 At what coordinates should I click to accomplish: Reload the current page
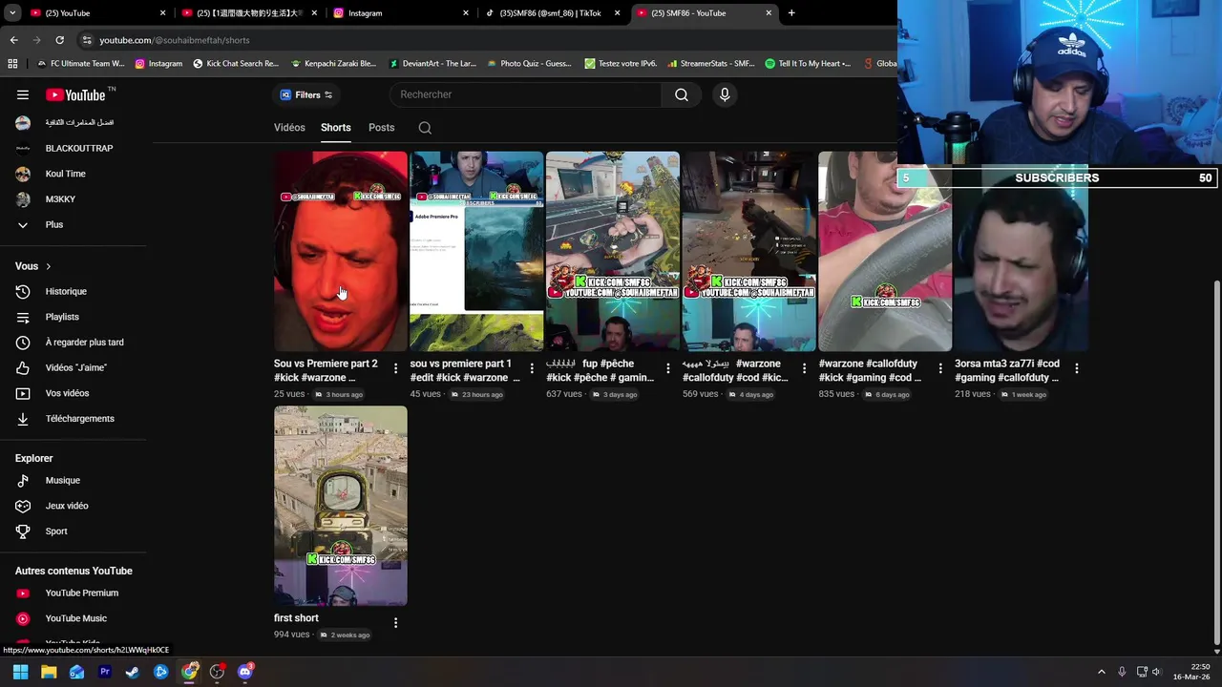tap(59, 40)
